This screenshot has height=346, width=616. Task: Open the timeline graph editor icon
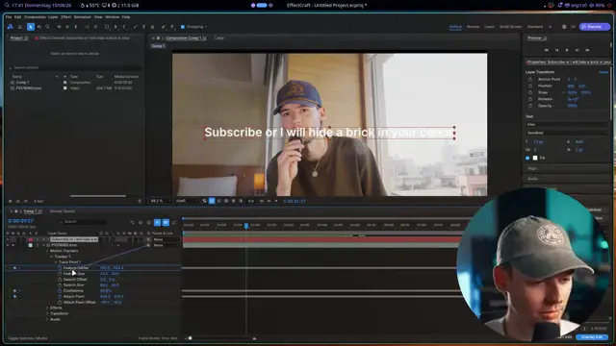point(174,222)
